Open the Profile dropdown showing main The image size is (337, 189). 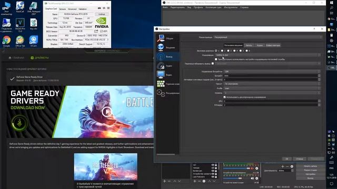(x=272, y=88)
